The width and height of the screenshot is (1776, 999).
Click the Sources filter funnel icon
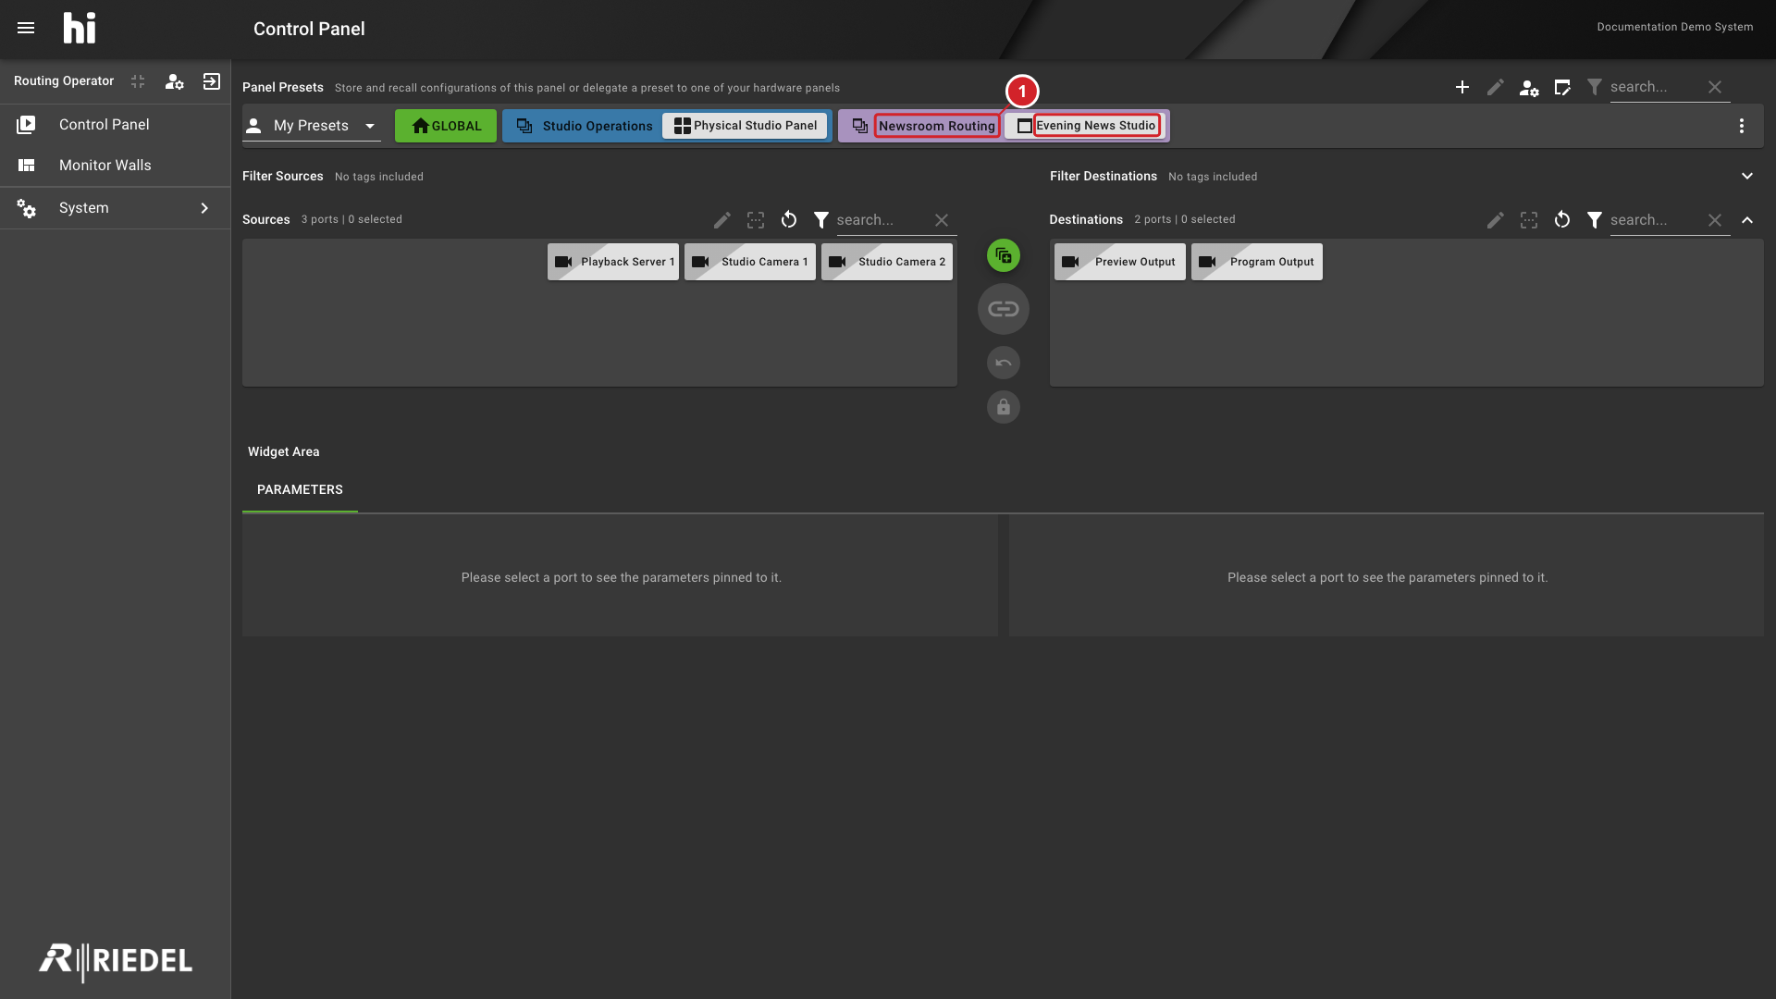(821, 220)
